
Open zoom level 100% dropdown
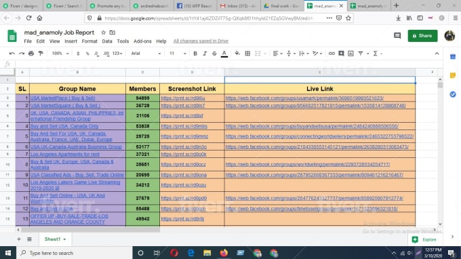pyautogui.click(x=60, y=54)
